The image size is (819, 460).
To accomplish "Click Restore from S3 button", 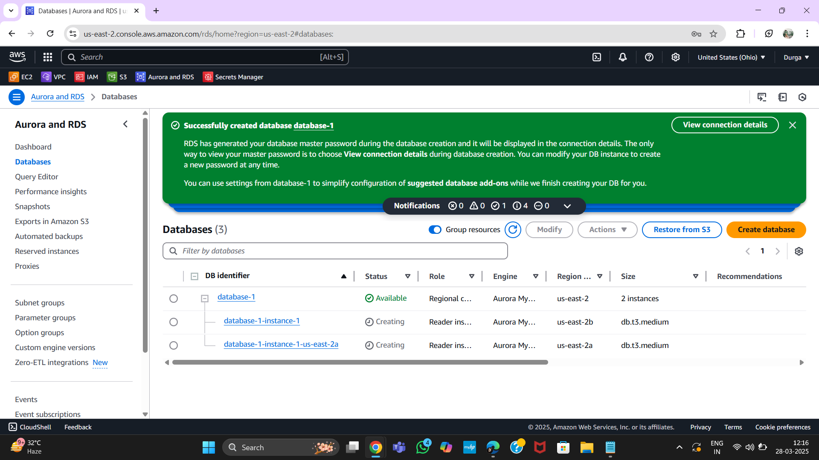I will (x=682, y=230).
